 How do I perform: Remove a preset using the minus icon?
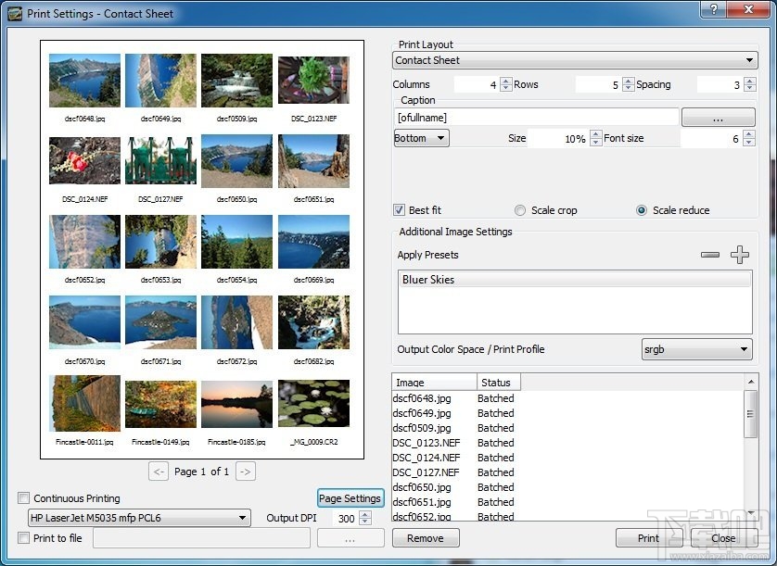[x=709, y=254]
